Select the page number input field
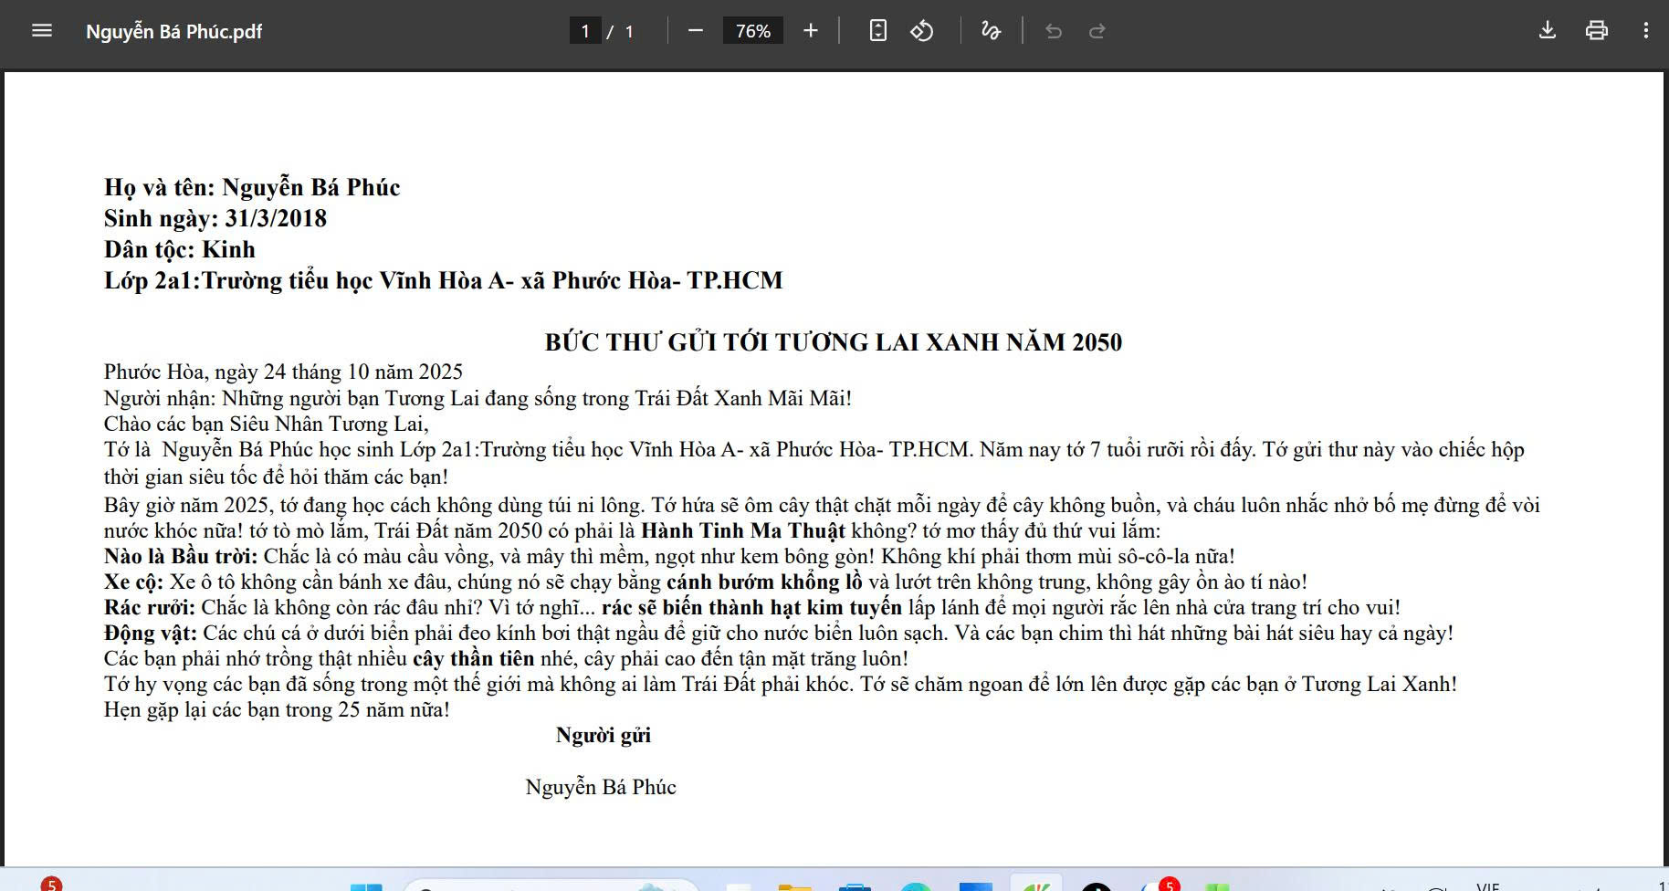 pos(585,31)
